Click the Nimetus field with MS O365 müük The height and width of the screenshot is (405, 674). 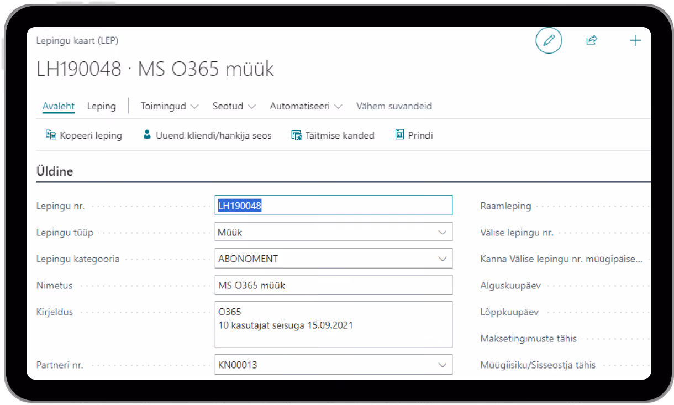pos(333,285)
